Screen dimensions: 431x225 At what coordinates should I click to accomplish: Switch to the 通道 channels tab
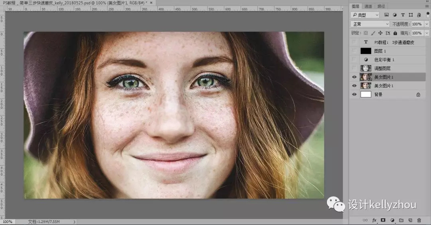(x=368, y=6)
